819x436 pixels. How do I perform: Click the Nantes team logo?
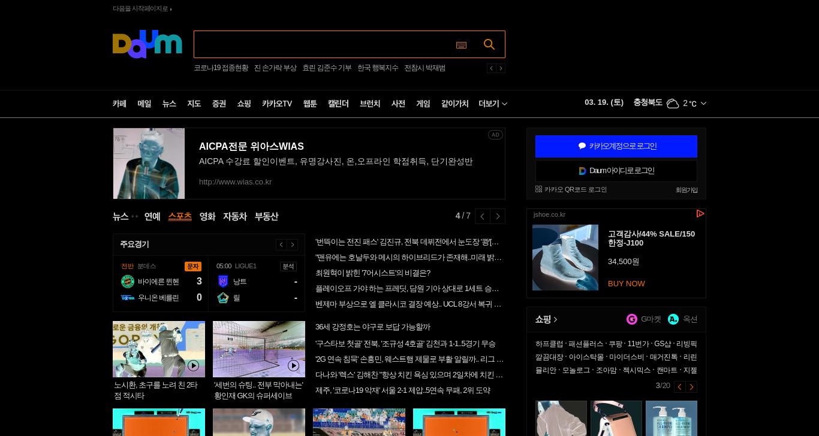(223, 281)
